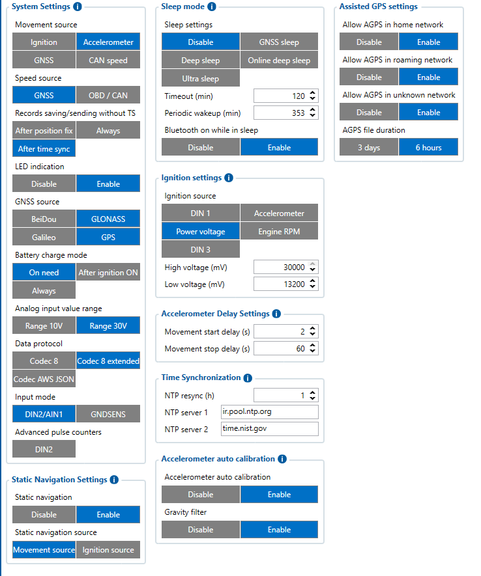Disable AGPS in home network
Screen dimensions: 481x576
coord(369,42)
